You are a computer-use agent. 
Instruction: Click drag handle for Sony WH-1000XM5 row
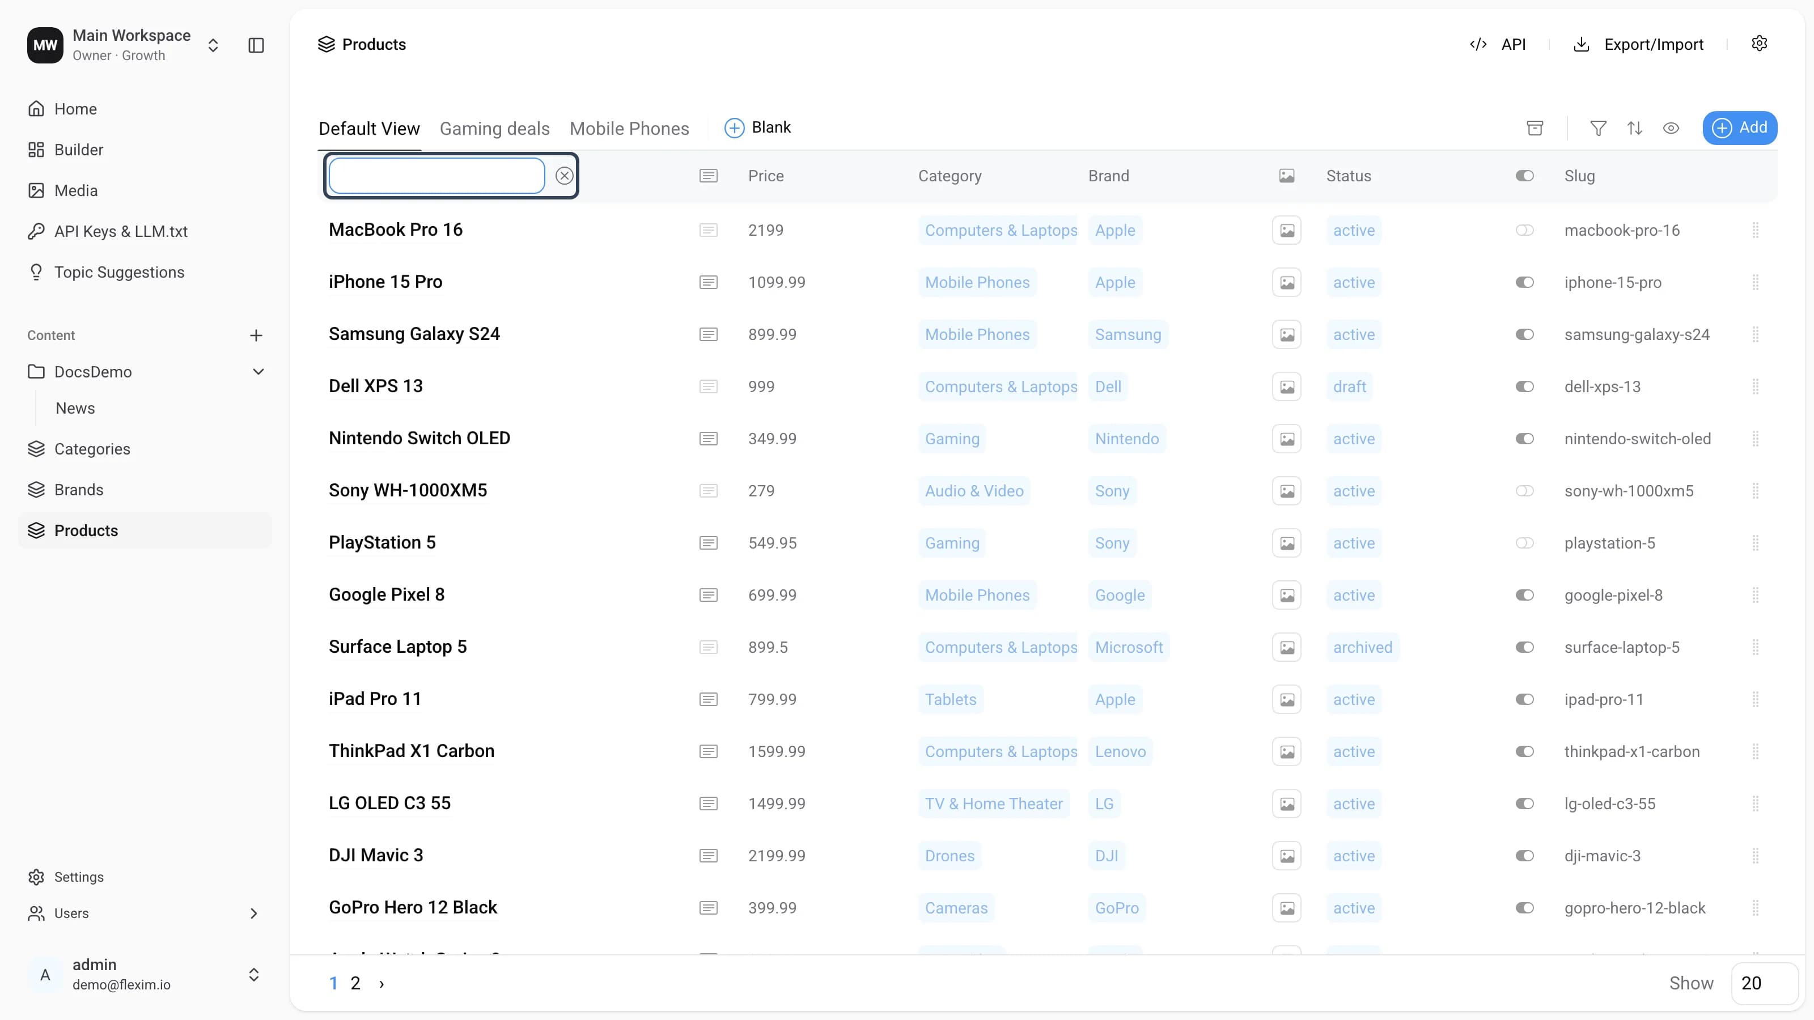coord(1756,491)
